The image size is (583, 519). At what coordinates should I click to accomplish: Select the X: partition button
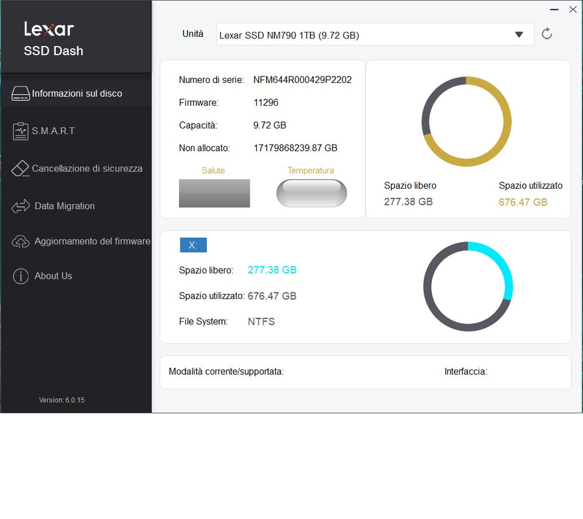(193, 245)
